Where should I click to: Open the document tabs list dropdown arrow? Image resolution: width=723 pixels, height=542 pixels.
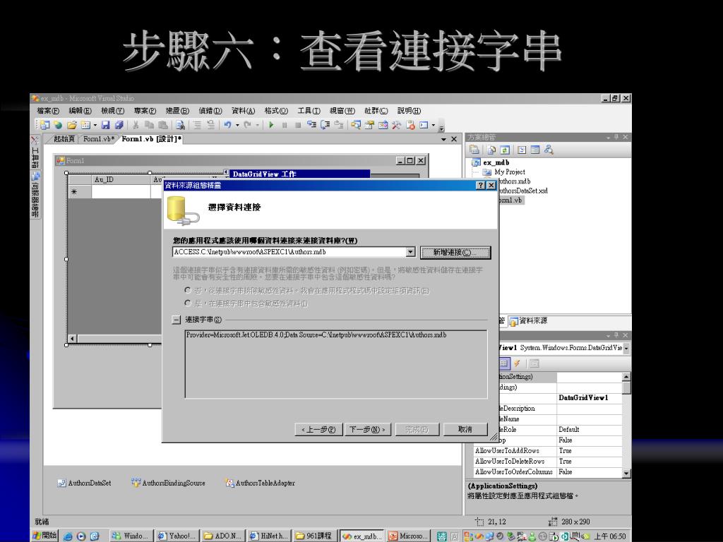click(443, 139)
